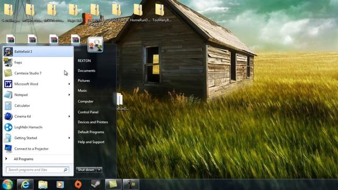Expand Cinema 4d jump list arrow
The image size is (338, 190).
(x=69, y=116)
